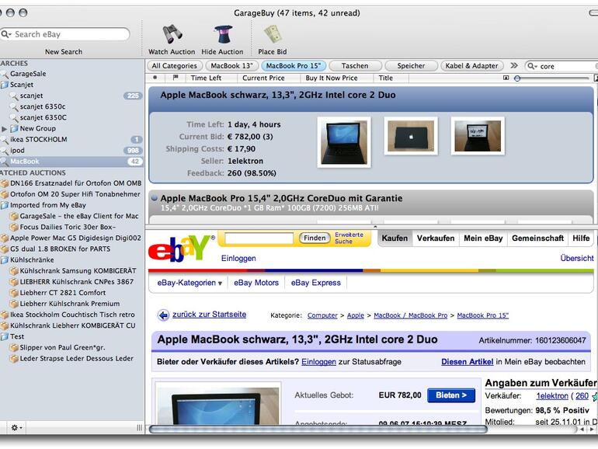Open Kühlschrank Samsung KOMBIGERÄT auction
The height and width of the screenshot is (449, 598).
78,271
